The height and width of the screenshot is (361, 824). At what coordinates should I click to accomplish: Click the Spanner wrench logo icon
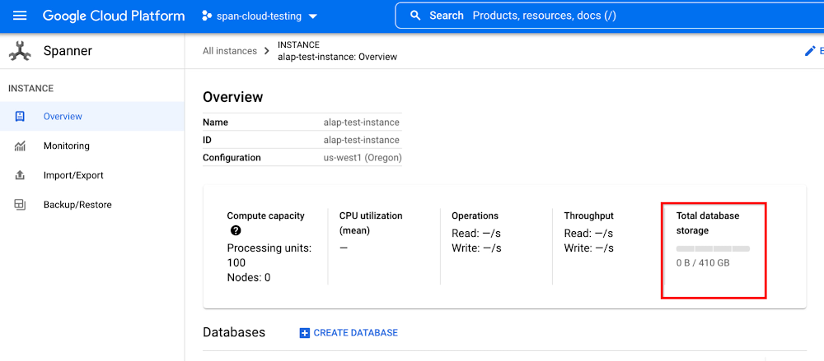click(20, 51)
